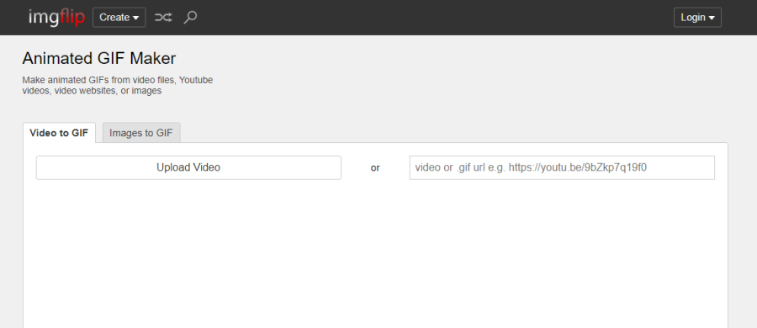Click the Animated GIF Maker heading

click(x=99, y=58)
